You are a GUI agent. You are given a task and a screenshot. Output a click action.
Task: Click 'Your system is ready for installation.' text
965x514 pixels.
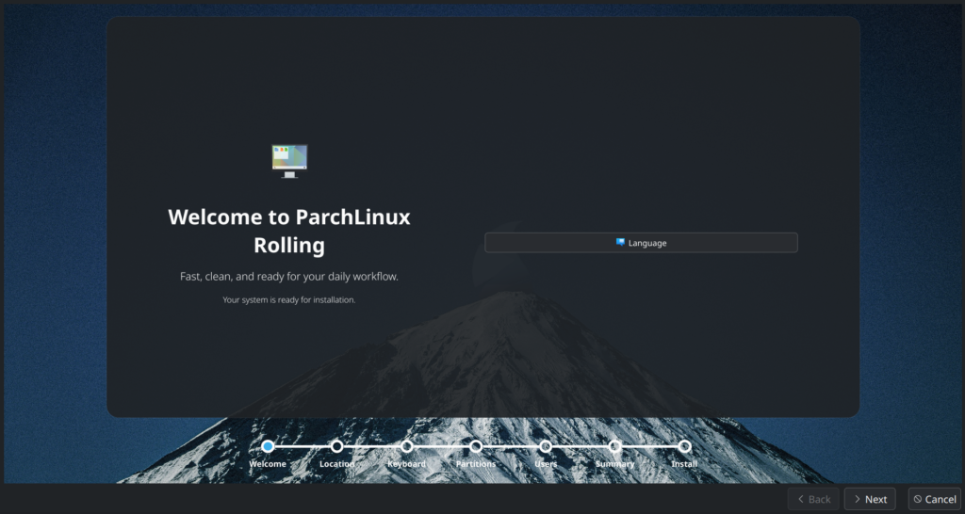[289, 300]
